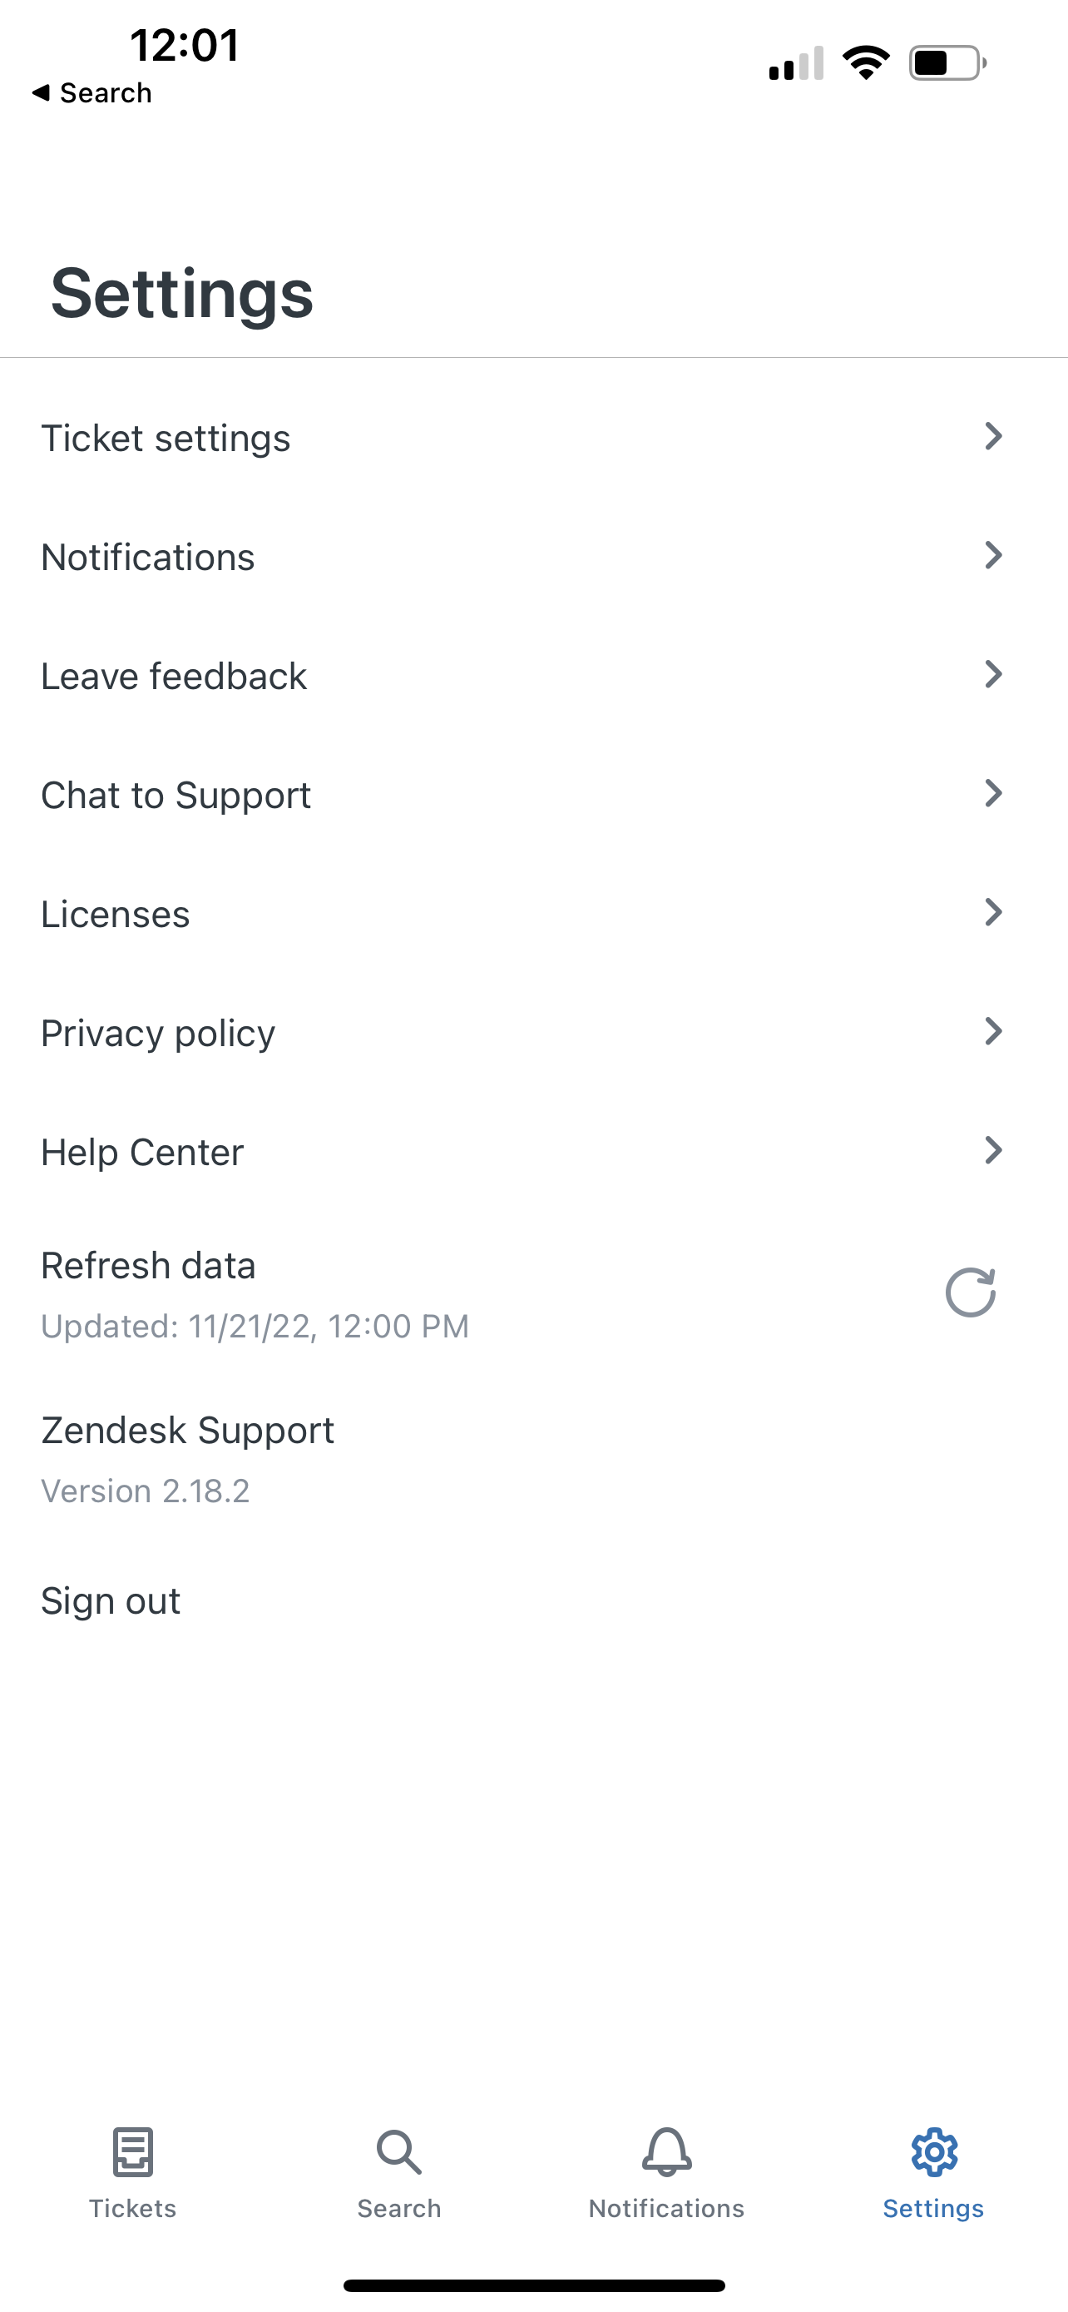Open the Tickets tab icon

(133, 2152)
